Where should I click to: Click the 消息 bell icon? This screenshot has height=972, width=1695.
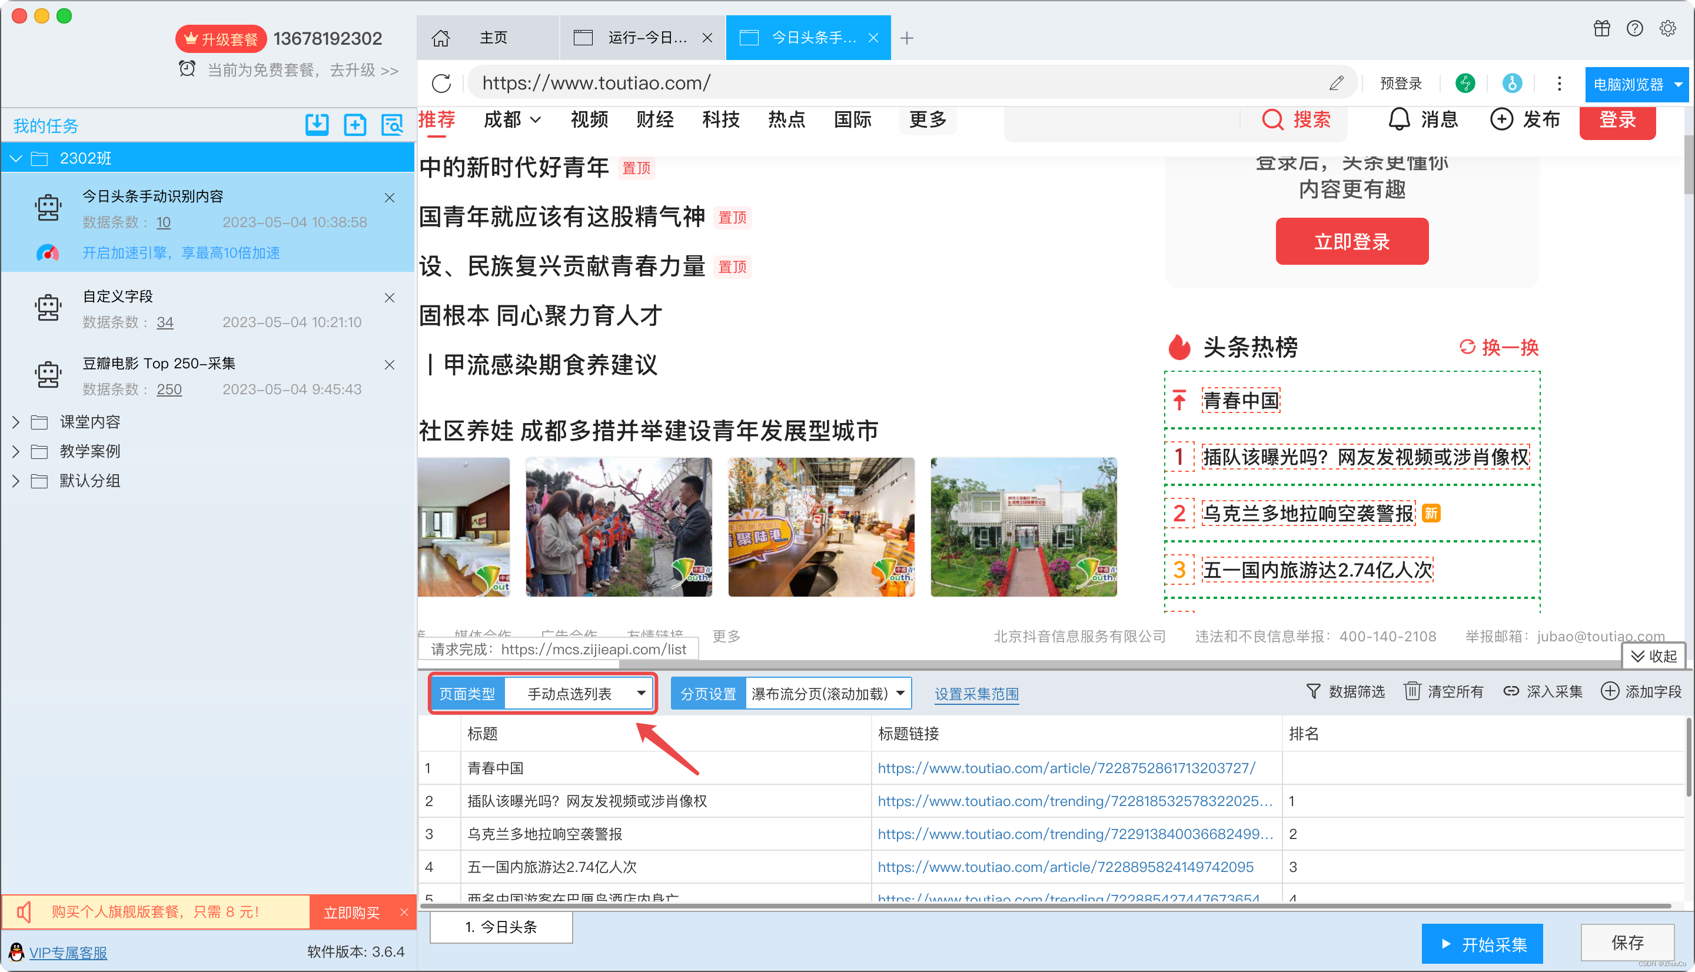coord(1400,119)
